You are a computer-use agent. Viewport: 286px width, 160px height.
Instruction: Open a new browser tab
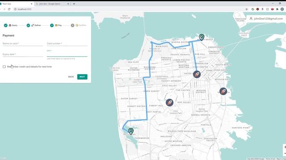pos(74,4)
